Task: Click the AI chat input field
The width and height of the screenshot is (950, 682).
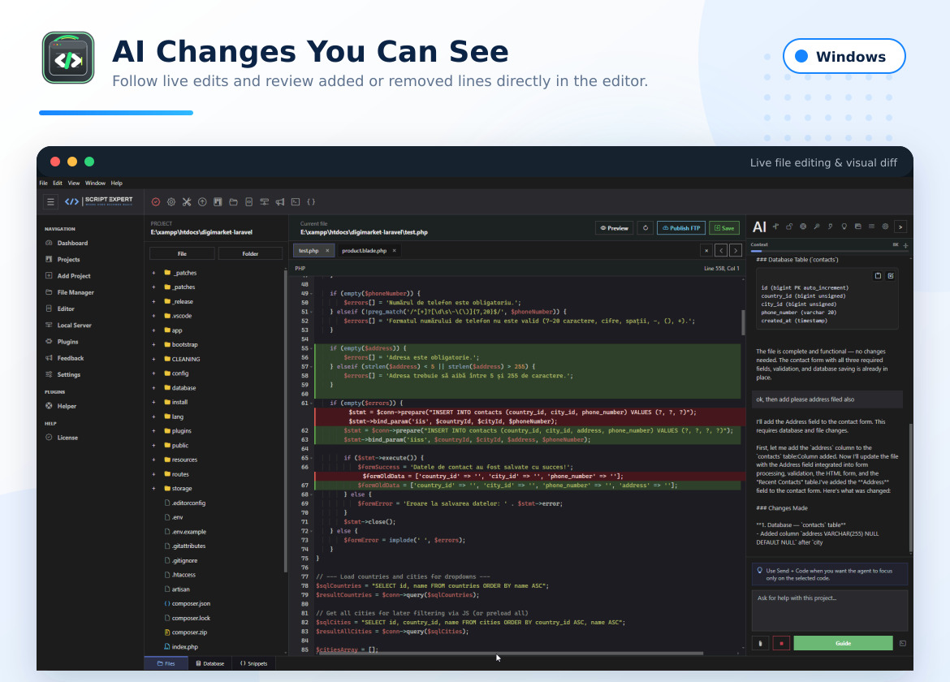Action: pyautogui.click(x=830, y=611)
